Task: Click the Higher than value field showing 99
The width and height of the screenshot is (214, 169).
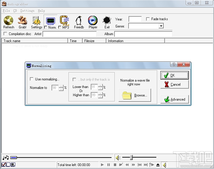Action: 94,95
